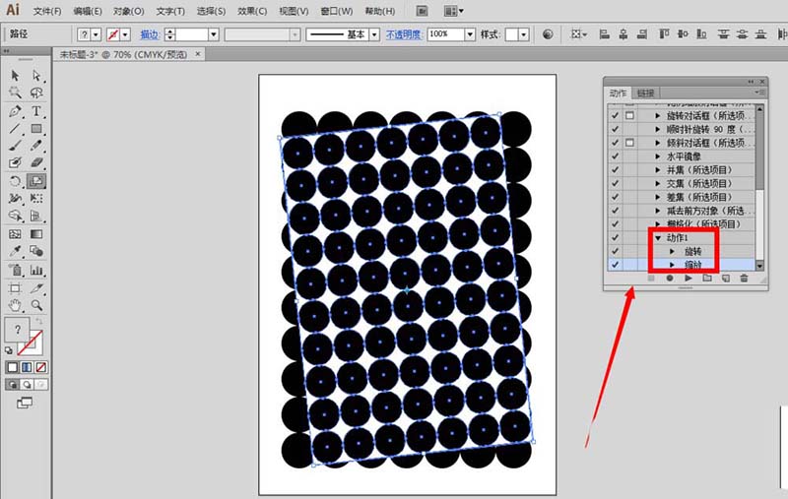The image size is (788, 499).
Task: Click the 描边 stroke link
Action: tap(149, 34)
